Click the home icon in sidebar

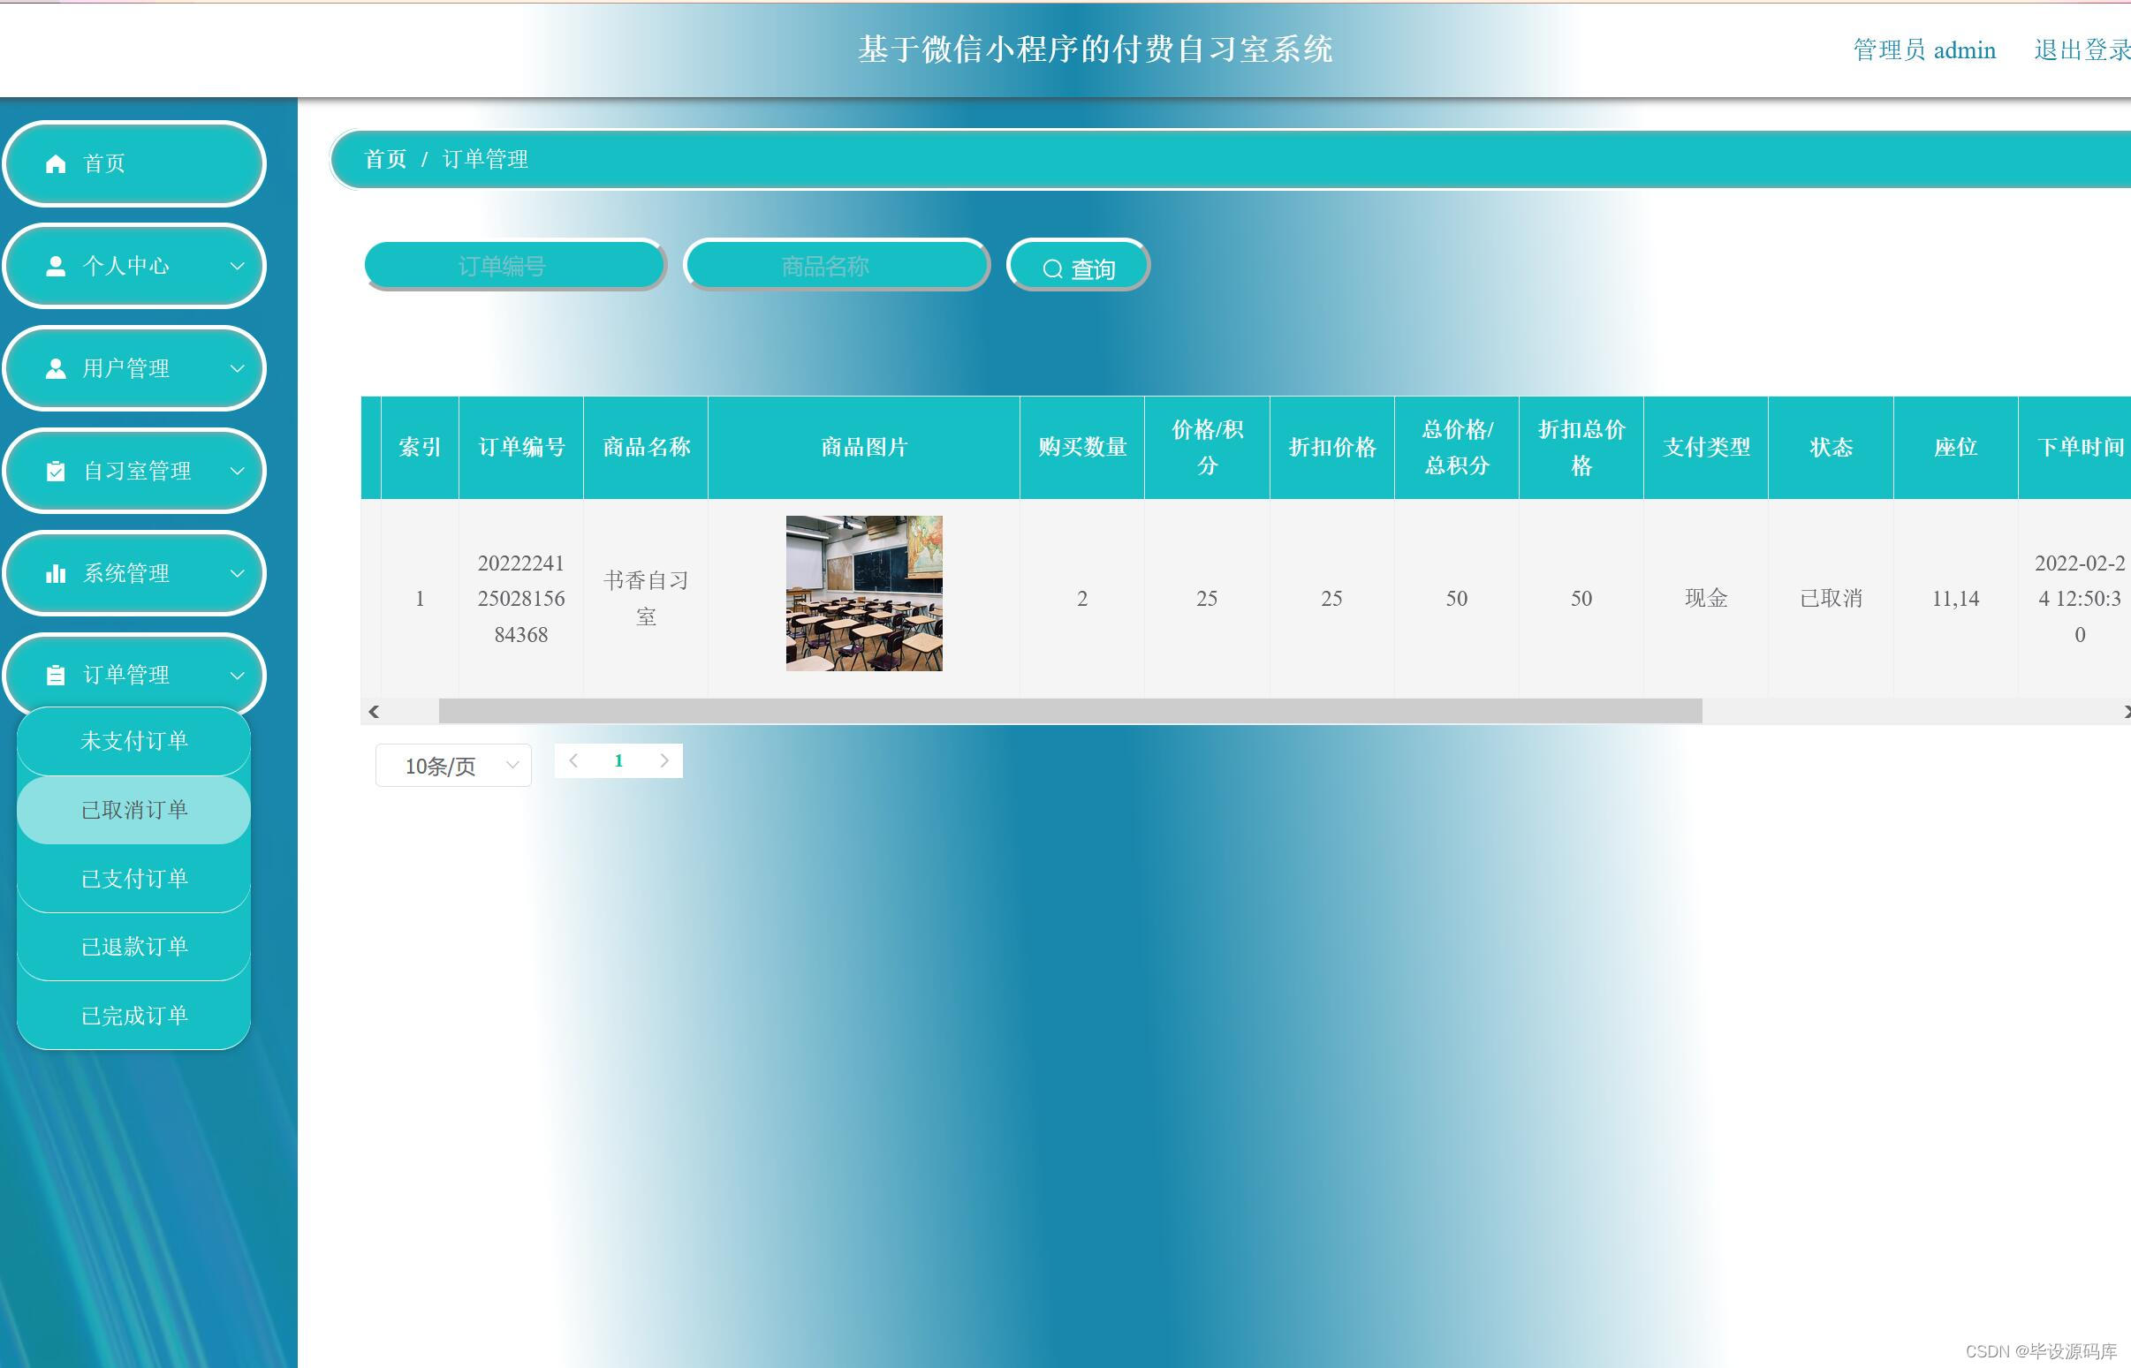[56, 163]
